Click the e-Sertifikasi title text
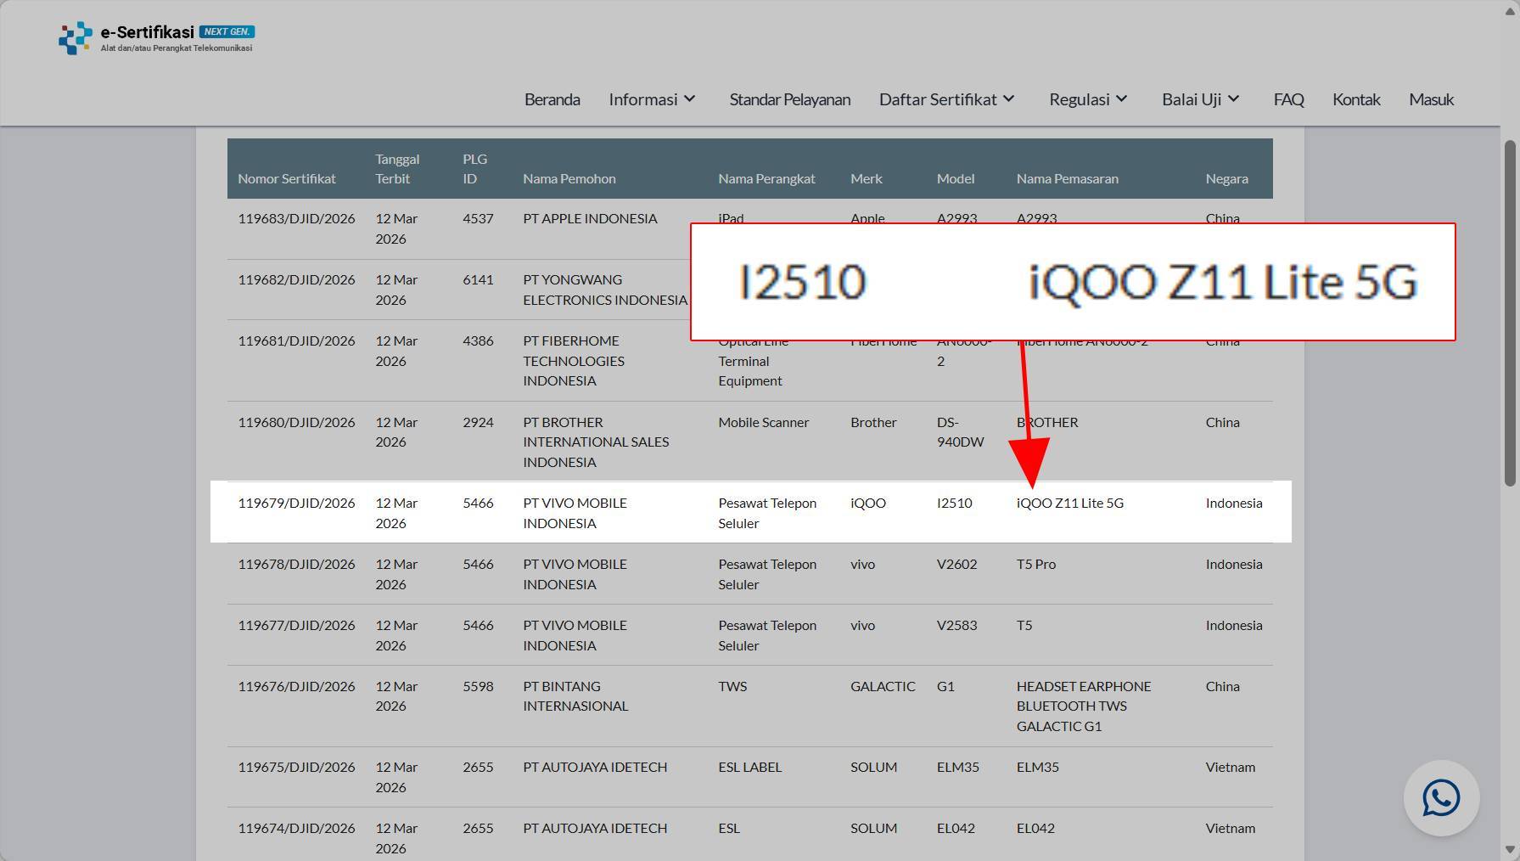This screenshot has height=861, width=1520. [148, 32]
